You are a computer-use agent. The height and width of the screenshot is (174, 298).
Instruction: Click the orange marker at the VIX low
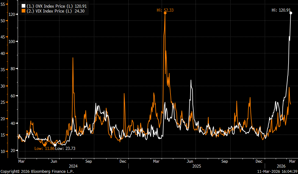45,145
